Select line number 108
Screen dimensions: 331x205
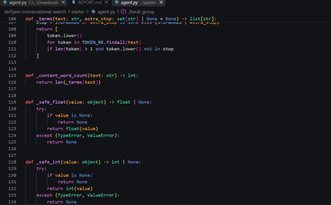12,29
